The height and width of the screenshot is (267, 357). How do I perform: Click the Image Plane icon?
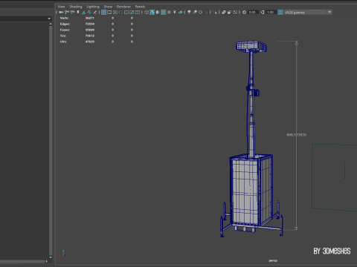(84, 12)
